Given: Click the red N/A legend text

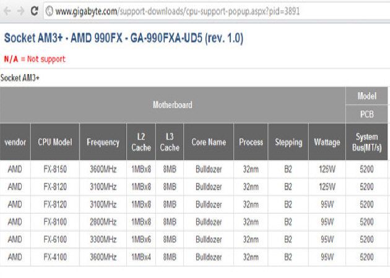Looking at the screenshot, I should 12,59.
